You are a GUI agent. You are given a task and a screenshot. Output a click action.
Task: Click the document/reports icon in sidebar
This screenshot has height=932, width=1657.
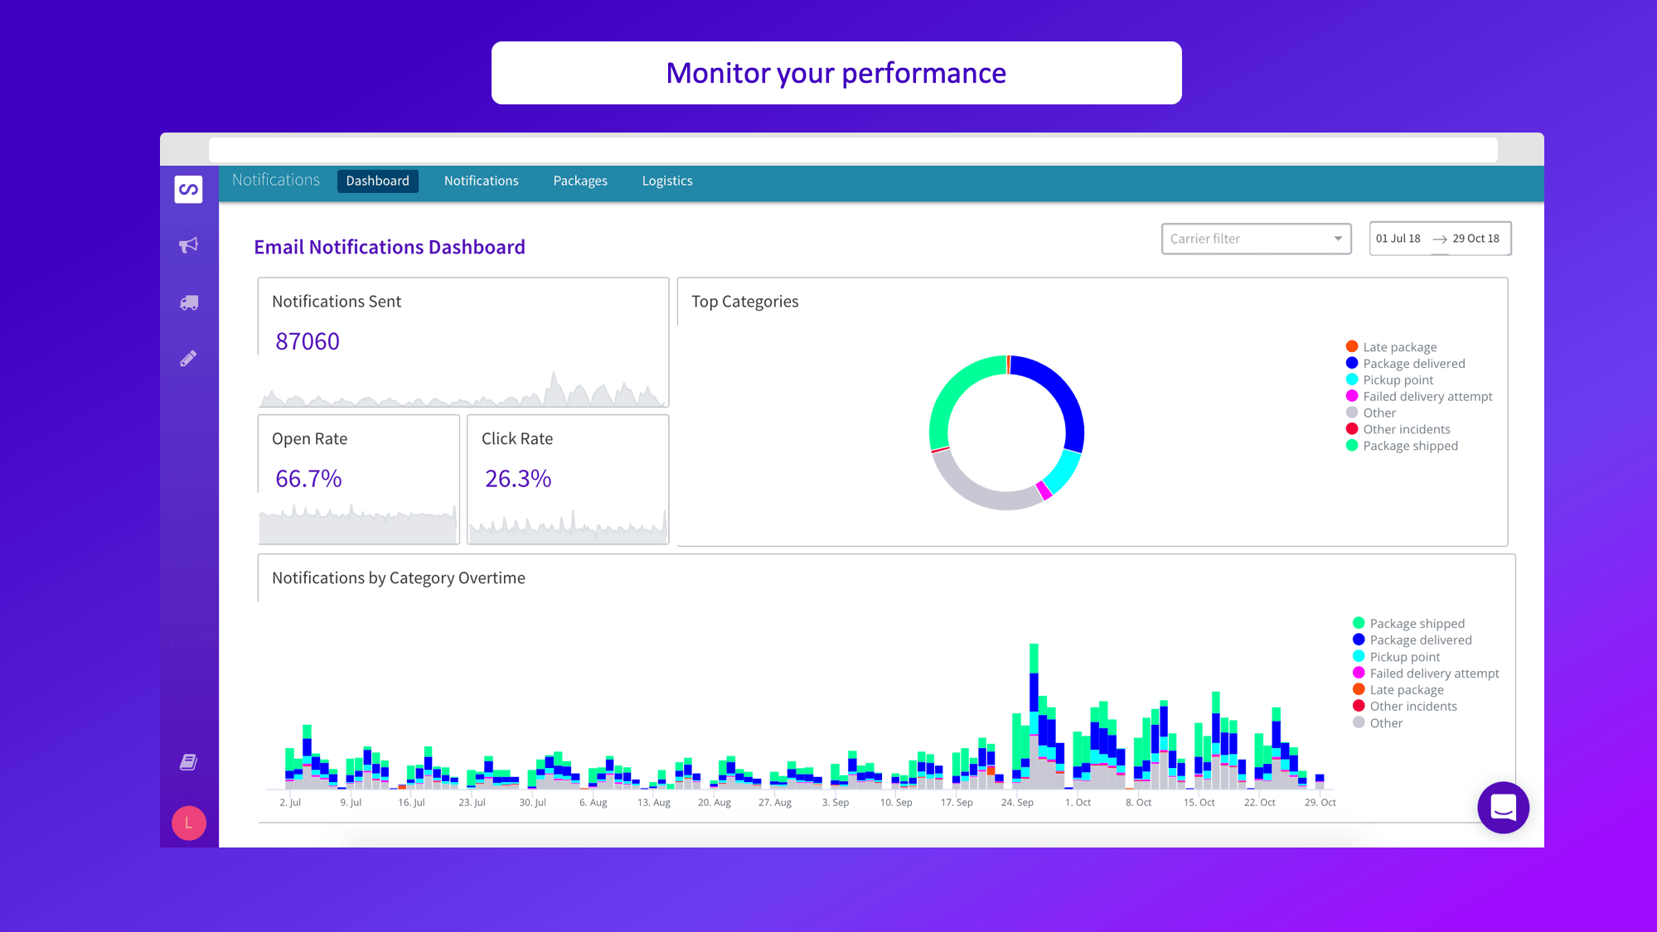point(189,761)
